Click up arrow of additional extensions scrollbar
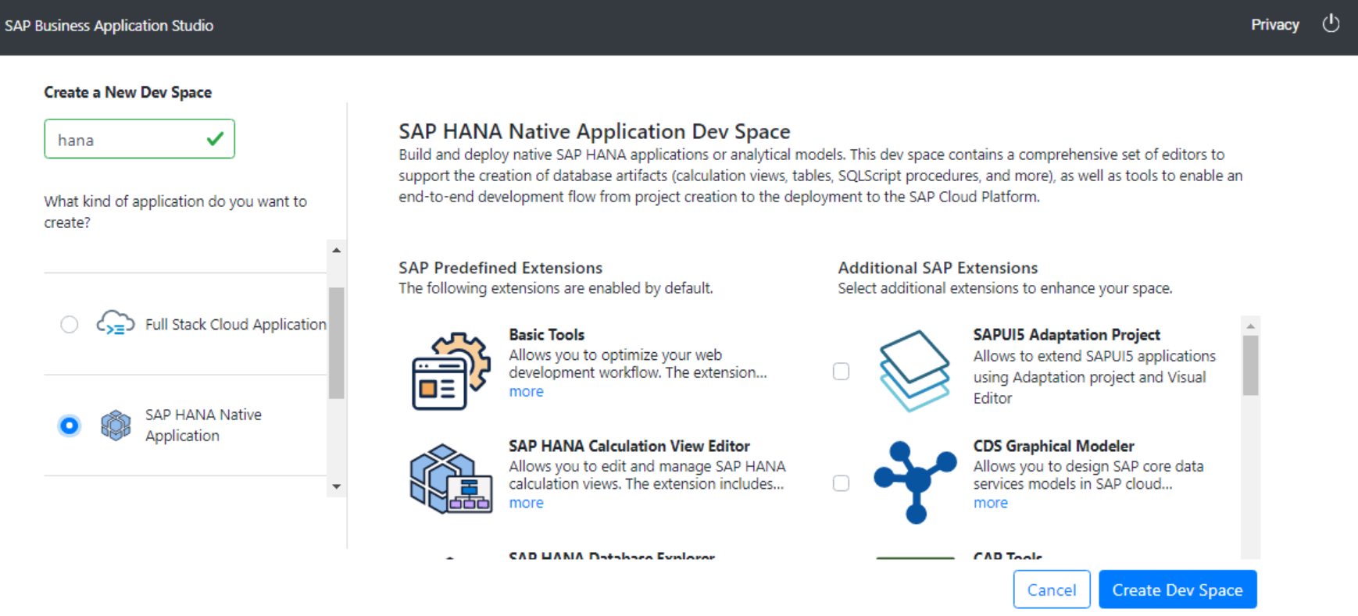Screen dimensions: 1358x616 point(1250,326)
